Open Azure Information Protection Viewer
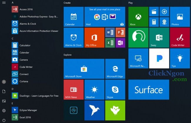The width and height of the screenshot is (191, 123). (35, 31)
